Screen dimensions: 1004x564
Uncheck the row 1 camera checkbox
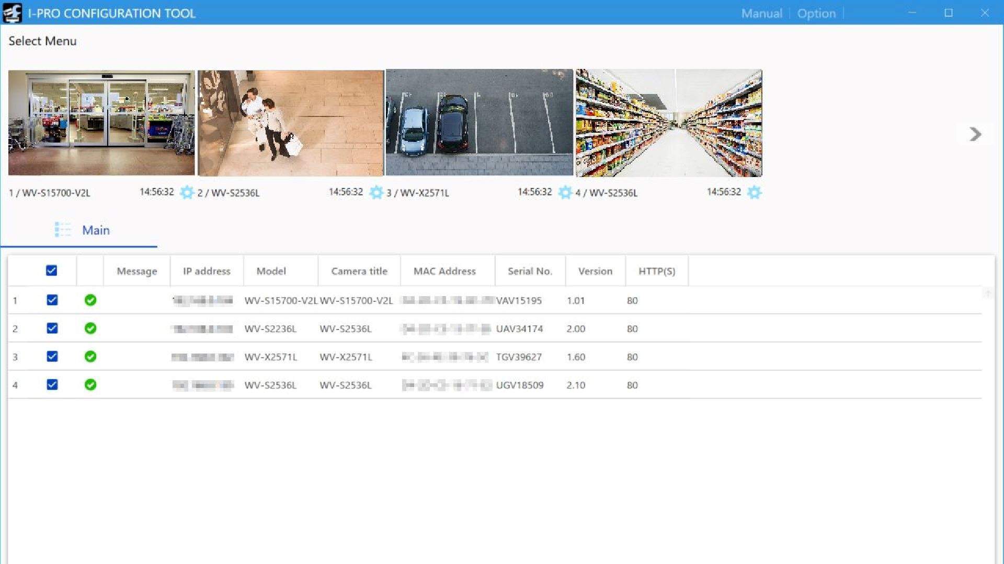pos(52,300)
